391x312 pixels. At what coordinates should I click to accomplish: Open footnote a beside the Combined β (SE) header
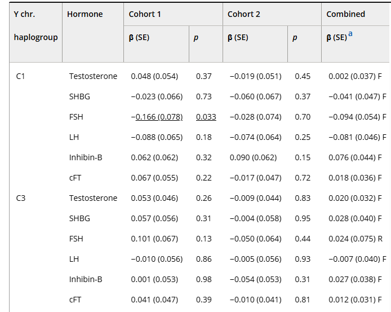click(x=351, y=34)
